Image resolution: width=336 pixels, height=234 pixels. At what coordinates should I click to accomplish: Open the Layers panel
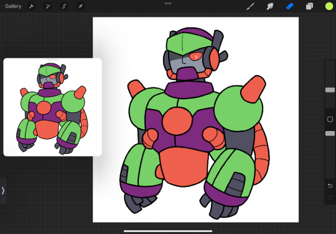(309, 6)
